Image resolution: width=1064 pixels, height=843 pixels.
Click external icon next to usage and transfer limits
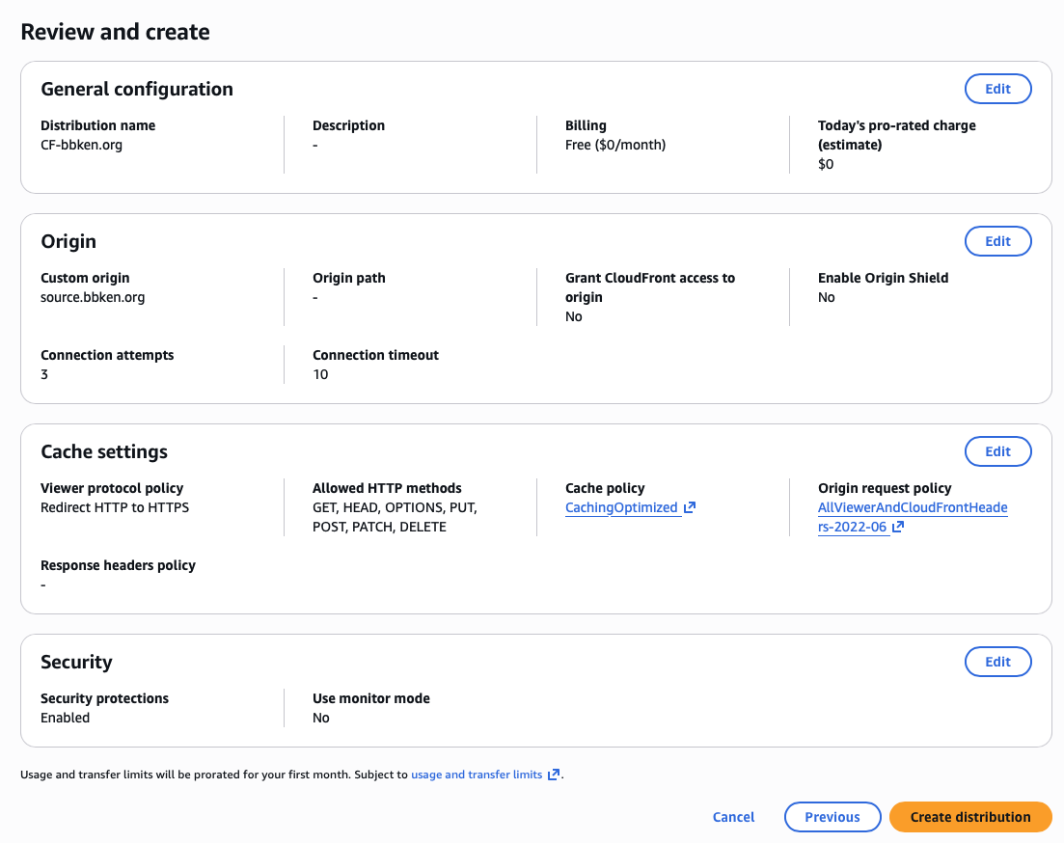[554, 775]
